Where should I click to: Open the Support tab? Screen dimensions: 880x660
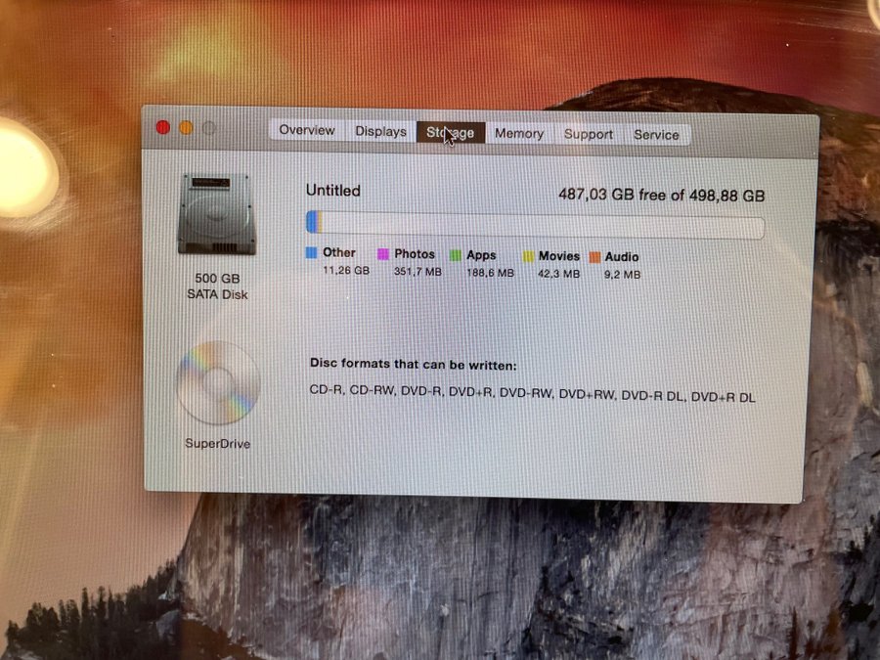point(589,135)
